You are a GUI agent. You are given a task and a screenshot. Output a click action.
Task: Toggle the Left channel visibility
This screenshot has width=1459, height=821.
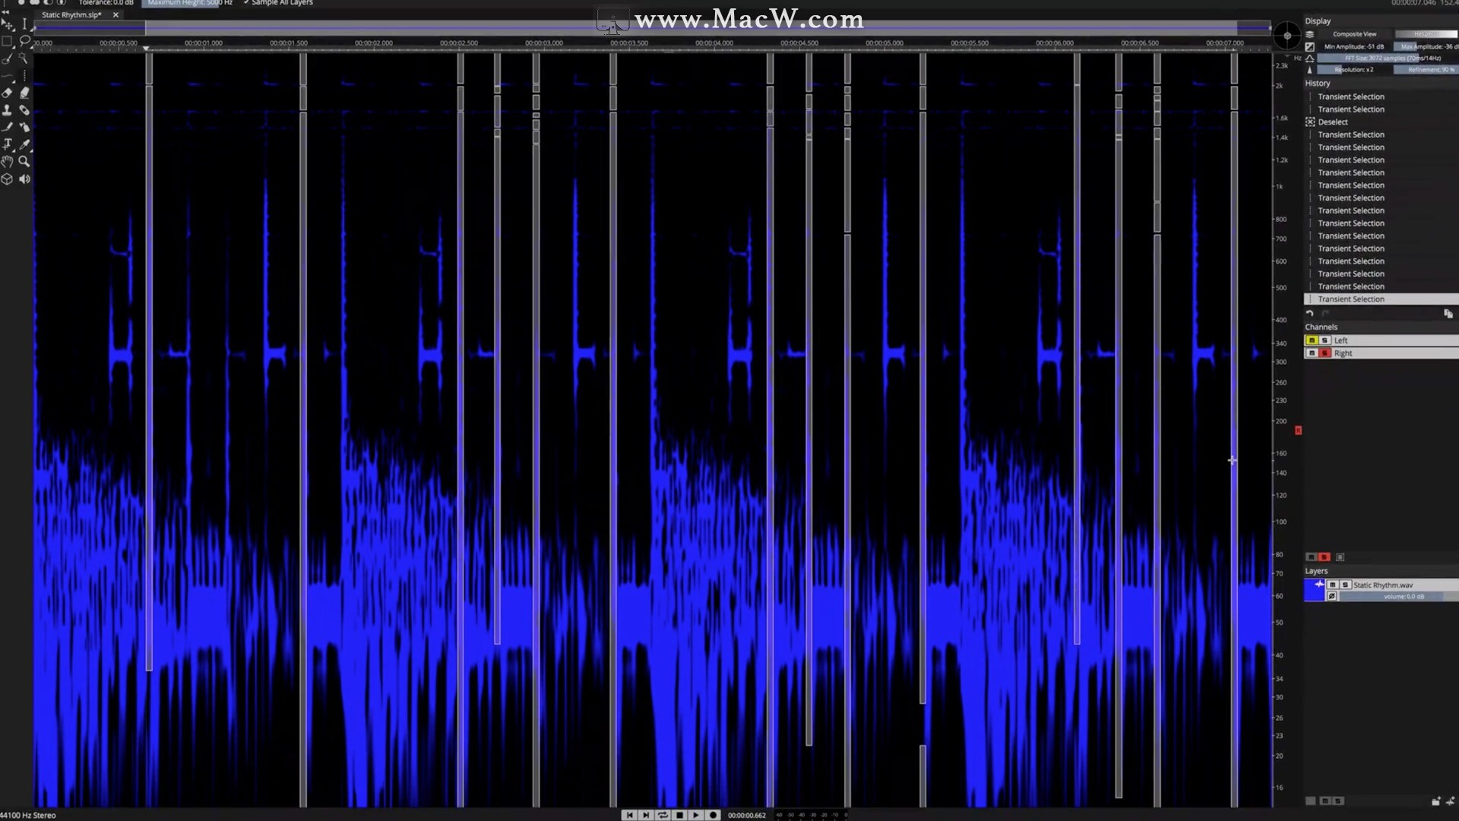coord(1312,340)
